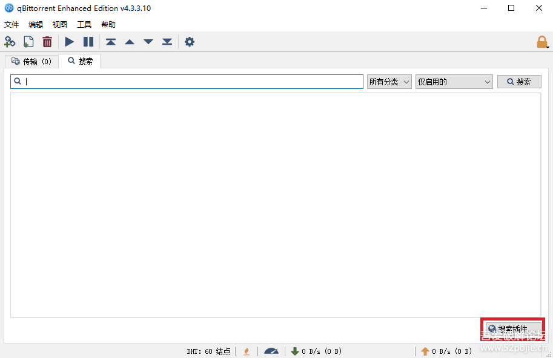Move torrent to top of queue
The height and width of the screenshot is (358, 553).
(111, 42)
